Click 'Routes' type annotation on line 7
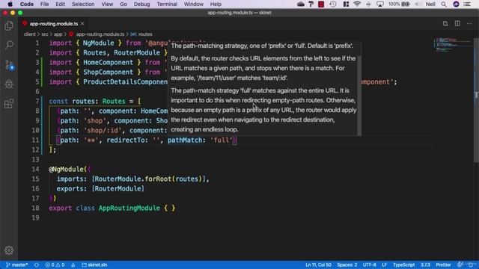This screenshot has width=479, height=269. point(114,102)
